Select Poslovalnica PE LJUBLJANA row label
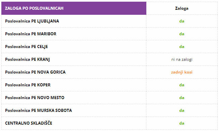Viewport: 219px width, 131px height. coord(32,21)
